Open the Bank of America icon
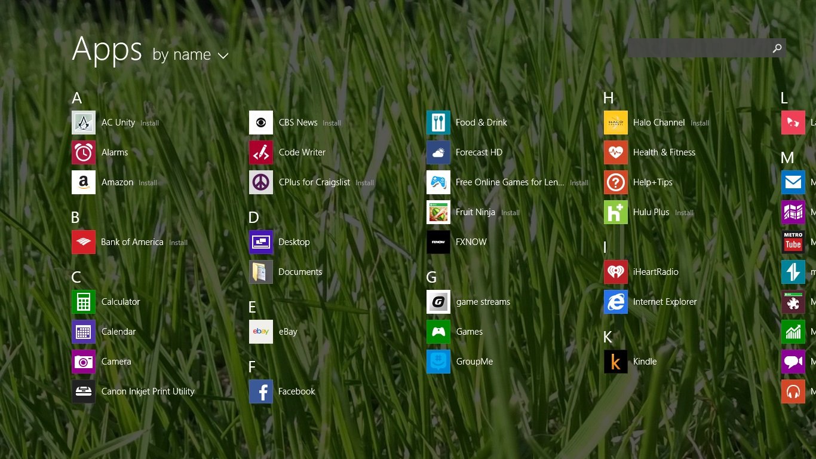The height and width of the screenshot is (459, 816). tap(84, 242)
